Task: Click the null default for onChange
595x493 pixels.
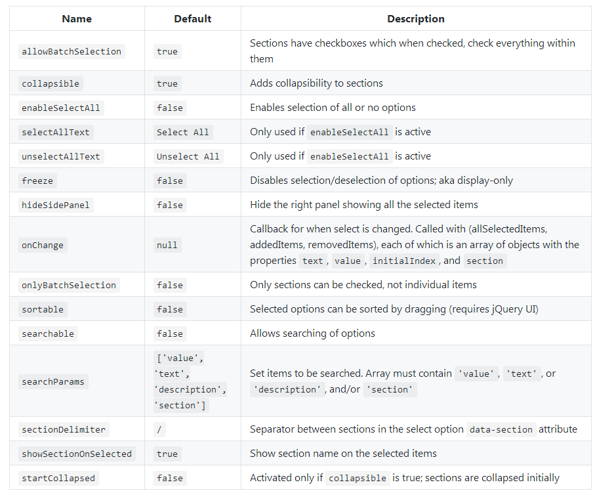Action: click(x=167, y=245)
